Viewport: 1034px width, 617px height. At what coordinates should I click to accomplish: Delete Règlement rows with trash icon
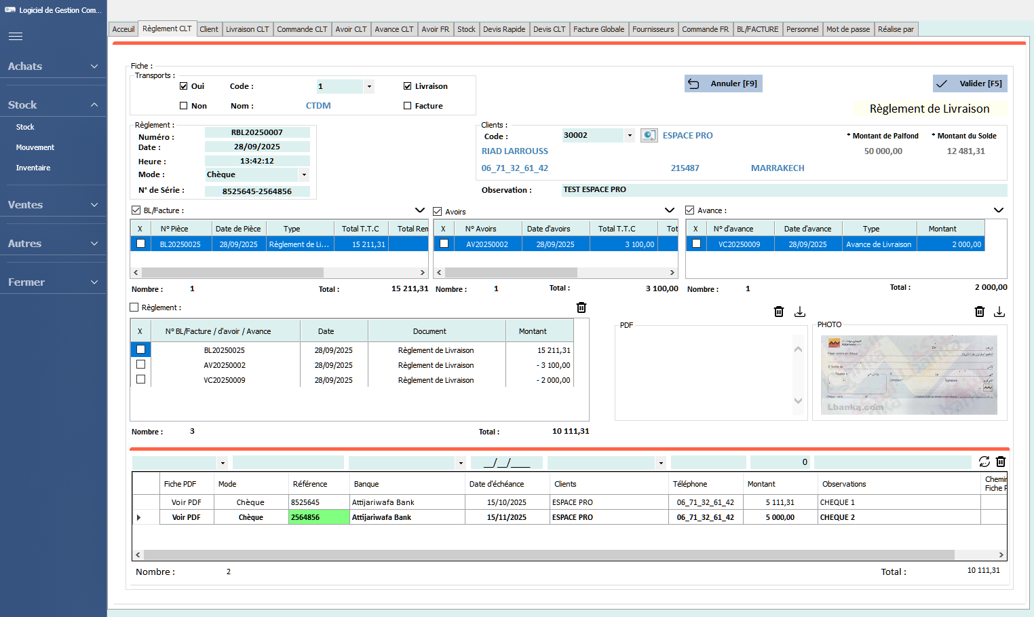[581, 307]
